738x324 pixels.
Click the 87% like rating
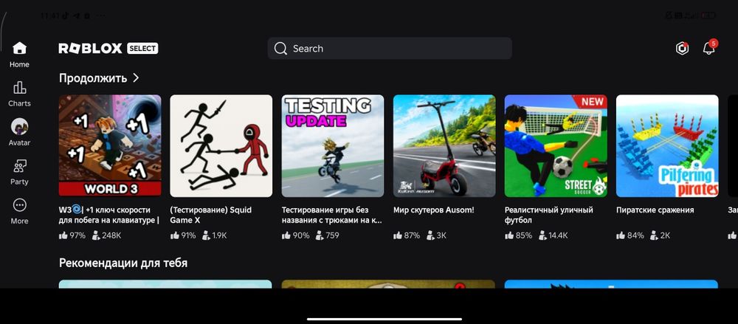tap(406, 235)
